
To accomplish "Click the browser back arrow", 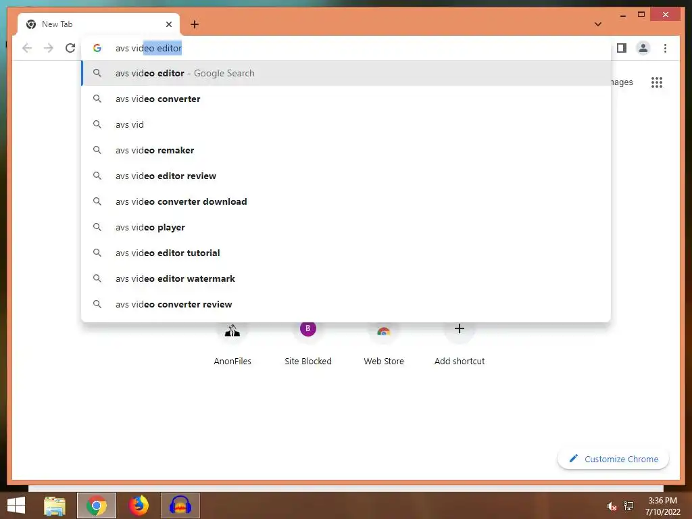I will click(x=27, y=48).
